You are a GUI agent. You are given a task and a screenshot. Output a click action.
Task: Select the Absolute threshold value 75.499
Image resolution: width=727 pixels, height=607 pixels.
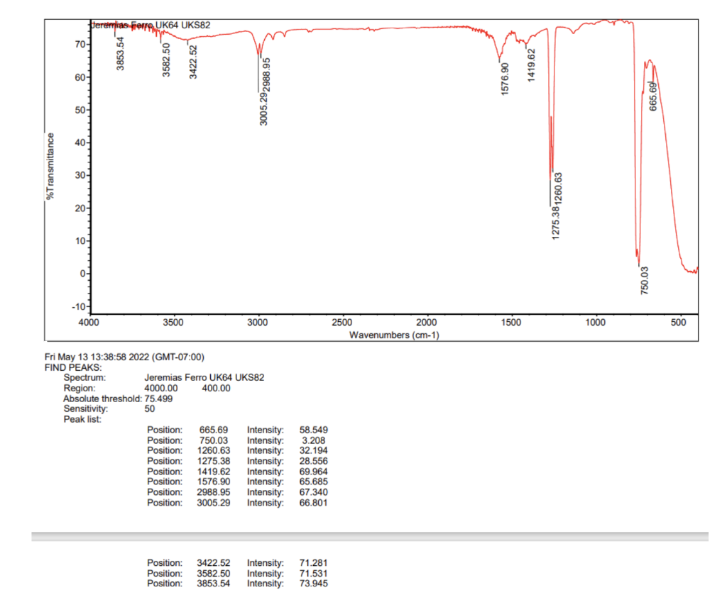tap(158, 399)
